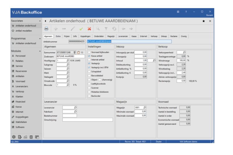Toggle the Leeftijdcontrole checkbox

pos(89,84)
